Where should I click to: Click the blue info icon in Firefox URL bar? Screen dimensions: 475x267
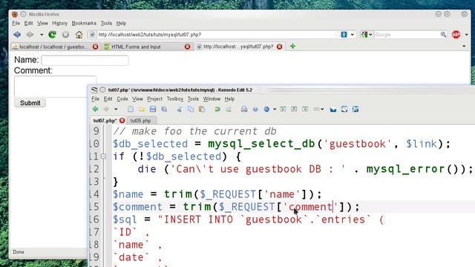coord(344,35)
